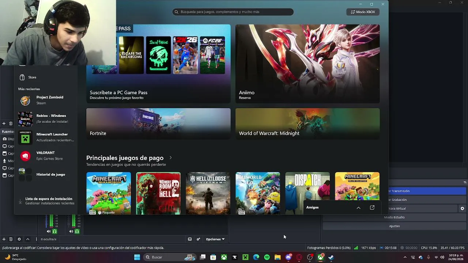The width and height of the screenshot is (468, 263).
Task: Open Project Zomboid from recent games
Action: tap(46, 100)
